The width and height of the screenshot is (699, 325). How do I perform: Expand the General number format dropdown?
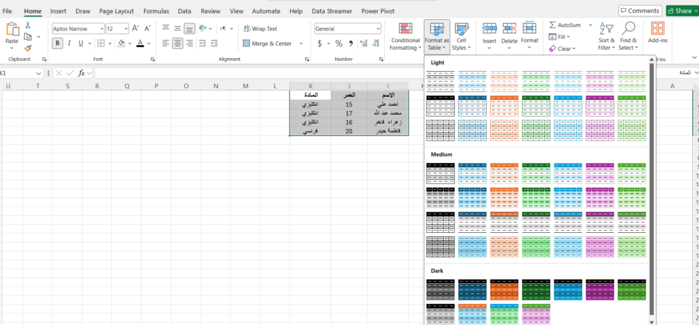coord(377,29)
